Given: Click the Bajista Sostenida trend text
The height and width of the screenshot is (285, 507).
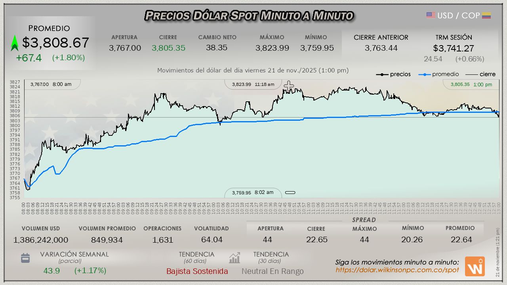Looking at the screenshot, I should 197,271.
